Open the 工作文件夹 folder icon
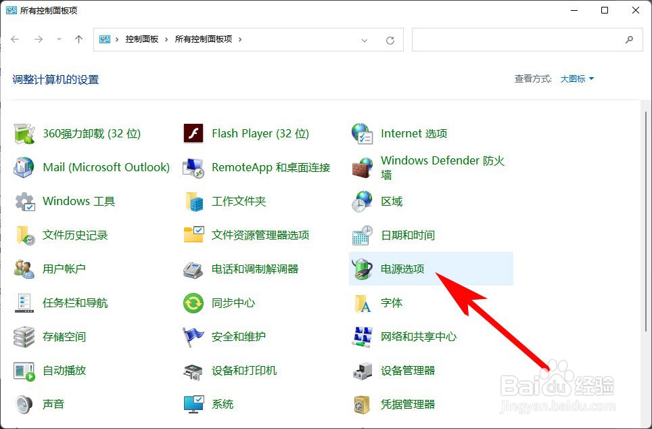 194,202
